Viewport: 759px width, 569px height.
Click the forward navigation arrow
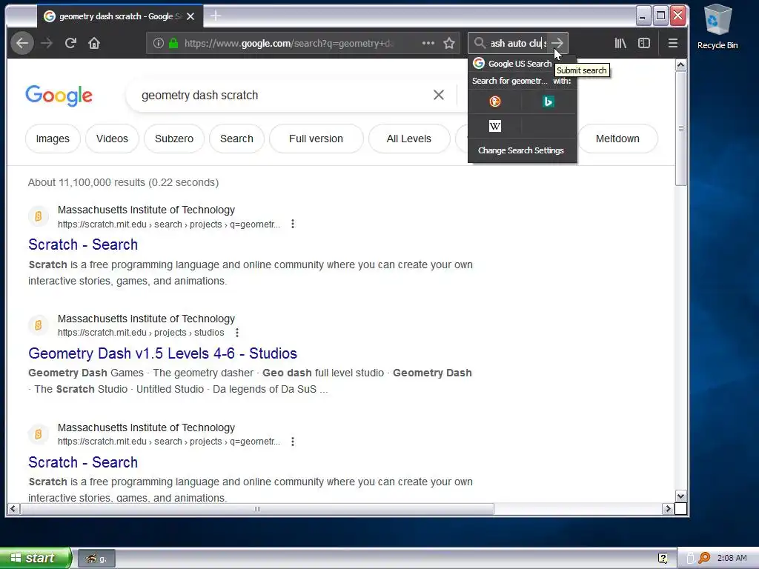pyautogui.click(x=47, y=43)
